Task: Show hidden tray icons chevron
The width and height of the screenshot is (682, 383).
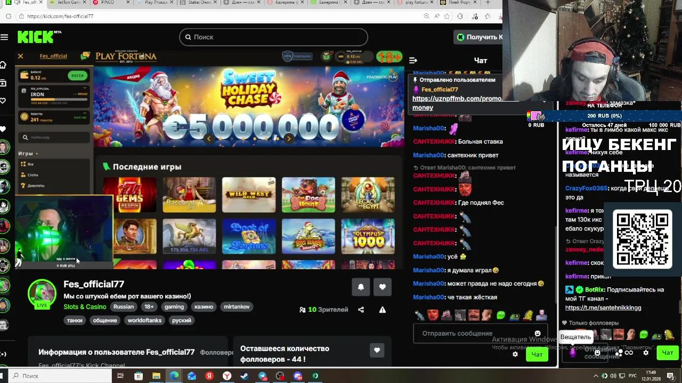Action: (596, 376)
